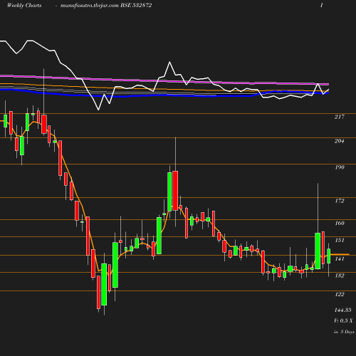Click the 160 price axis label
Screen dimensions: 356x356
pos(340,223)
